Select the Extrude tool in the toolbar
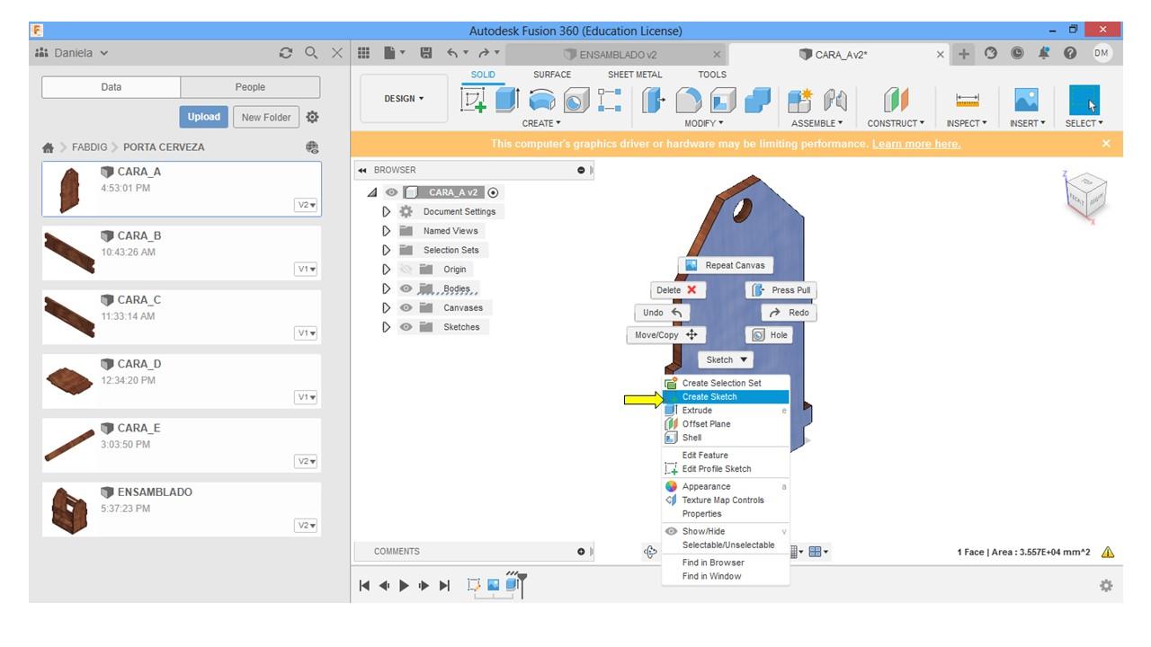 (x=506, y=100)
